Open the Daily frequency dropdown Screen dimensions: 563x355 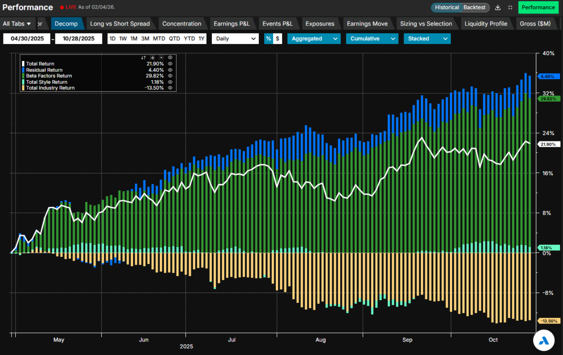coord(235,39)
